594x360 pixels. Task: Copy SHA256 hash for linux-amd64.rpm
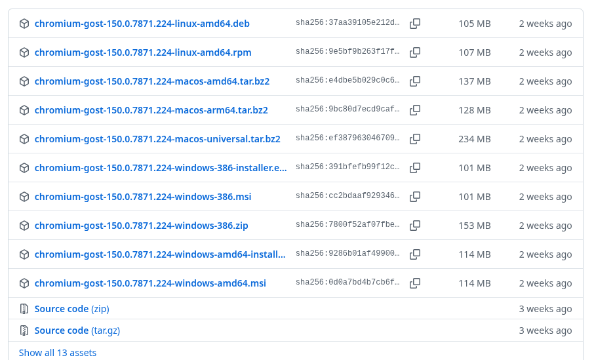point(415,52)
